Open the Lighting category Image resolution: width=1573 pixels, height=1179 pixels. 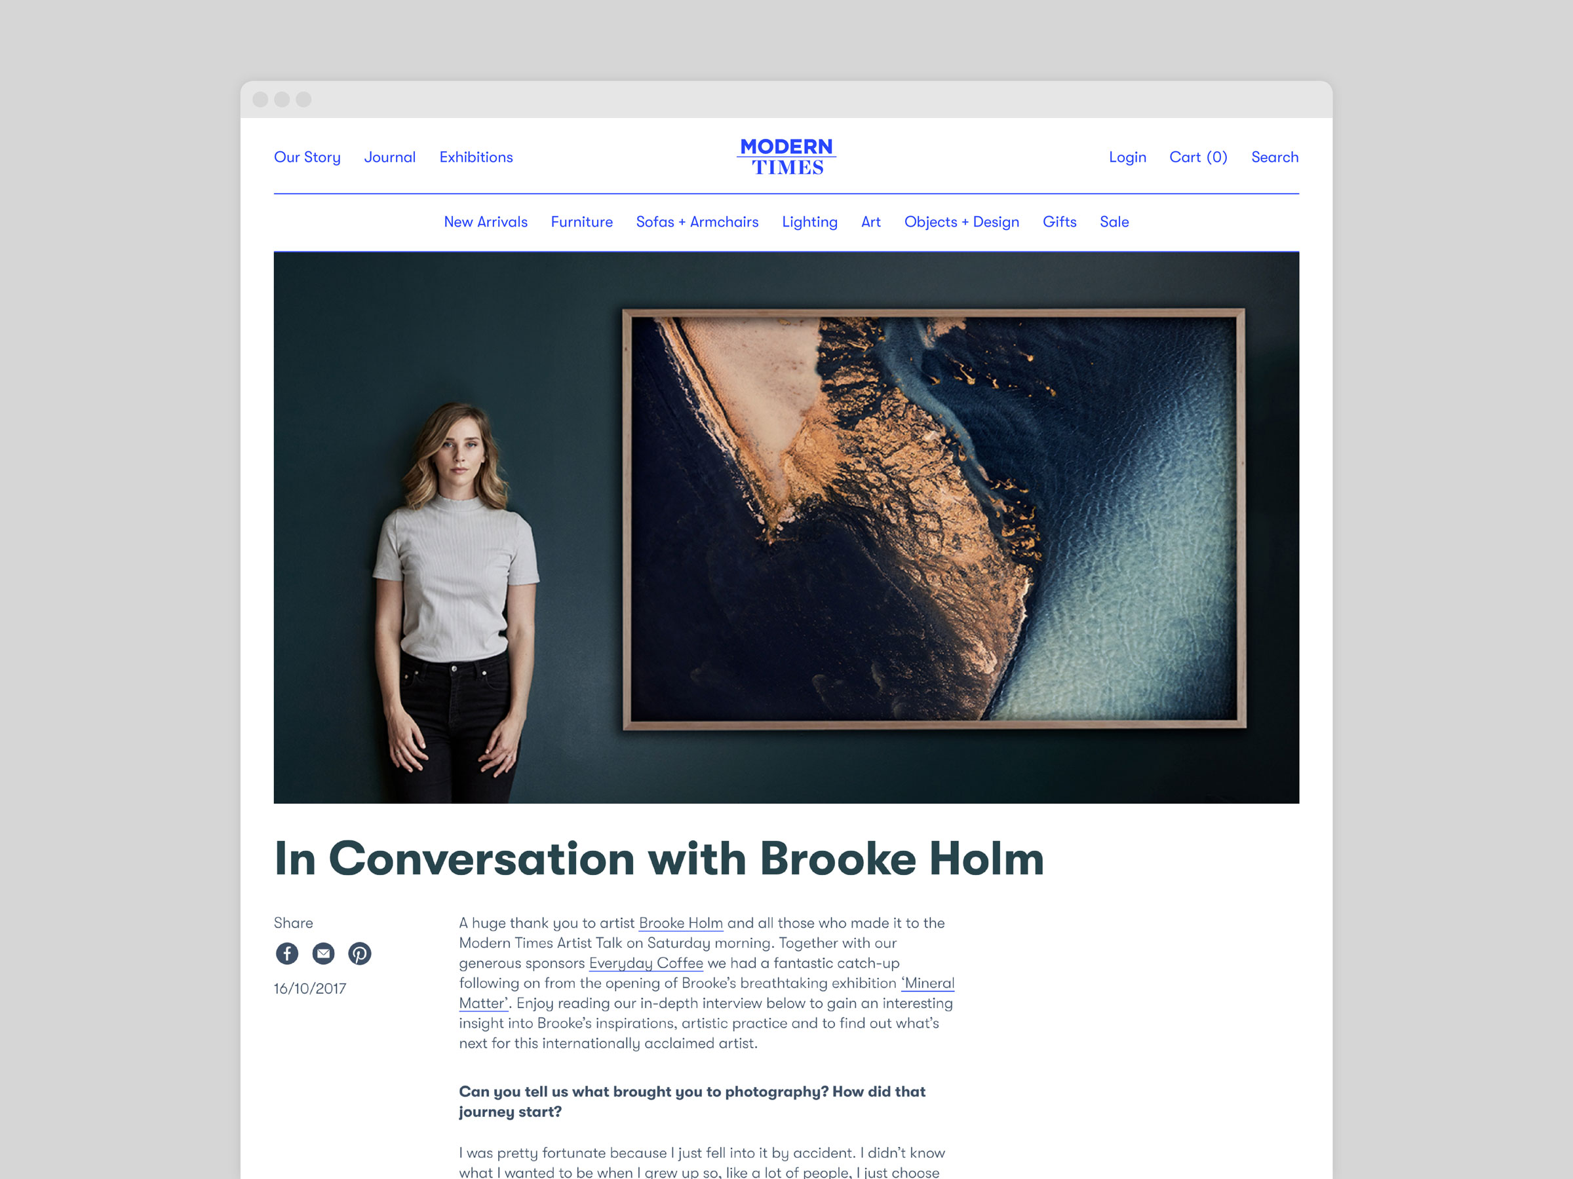point(809,222)
